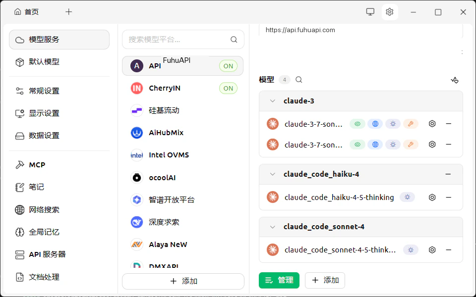
Task: Open settings for claude_code_sonnet-4-5-think model
Action: pos(432,250)
